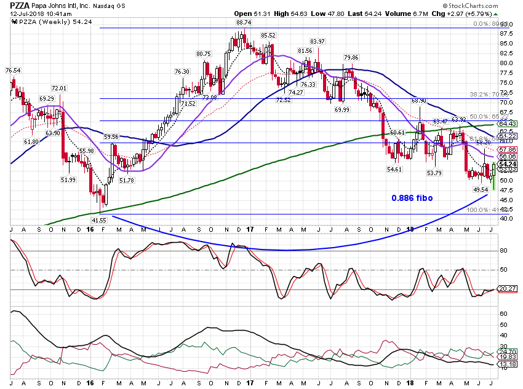The image size is (523, 389).
Task: Click the 50.0% Fibonacci level label
Action: [489, 117]
